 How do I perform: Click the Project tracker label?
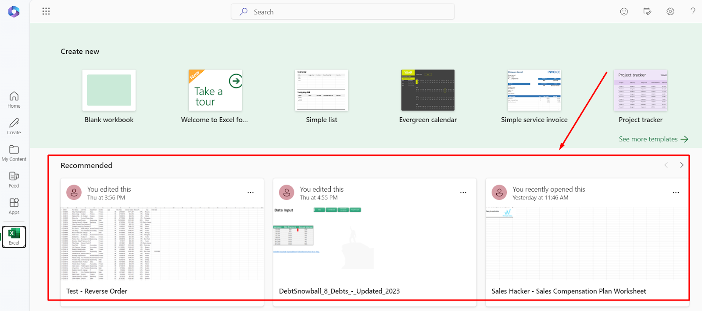point(641,120)
